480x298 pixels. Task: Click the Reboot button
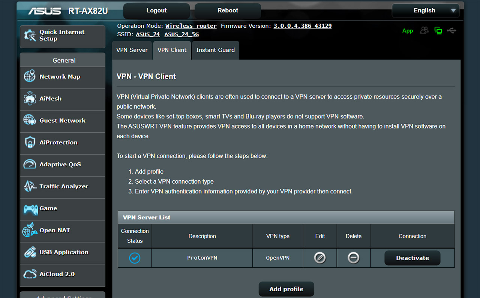pyautogui.click(x=228, y=10)
